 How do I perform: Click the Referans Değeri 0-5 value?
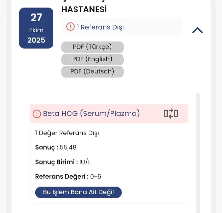(96, 177)
